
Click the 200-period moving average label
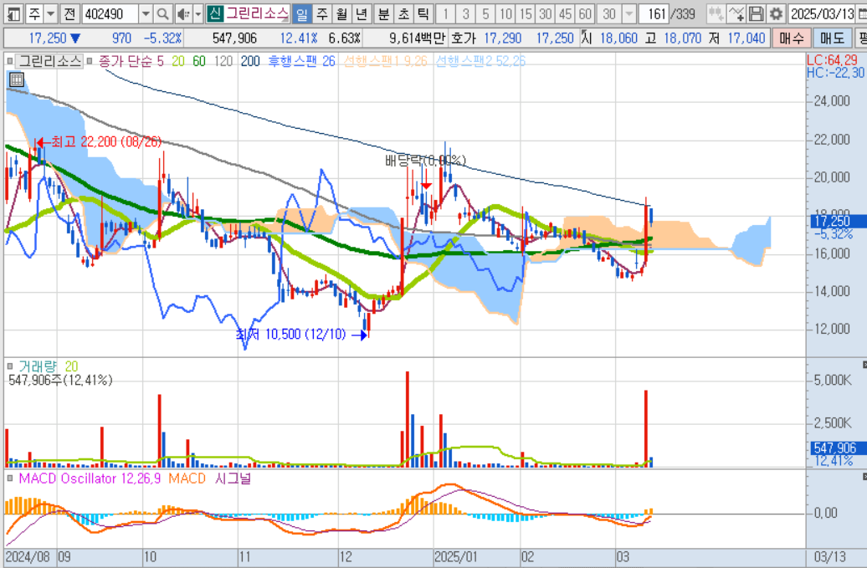point(250,61)
